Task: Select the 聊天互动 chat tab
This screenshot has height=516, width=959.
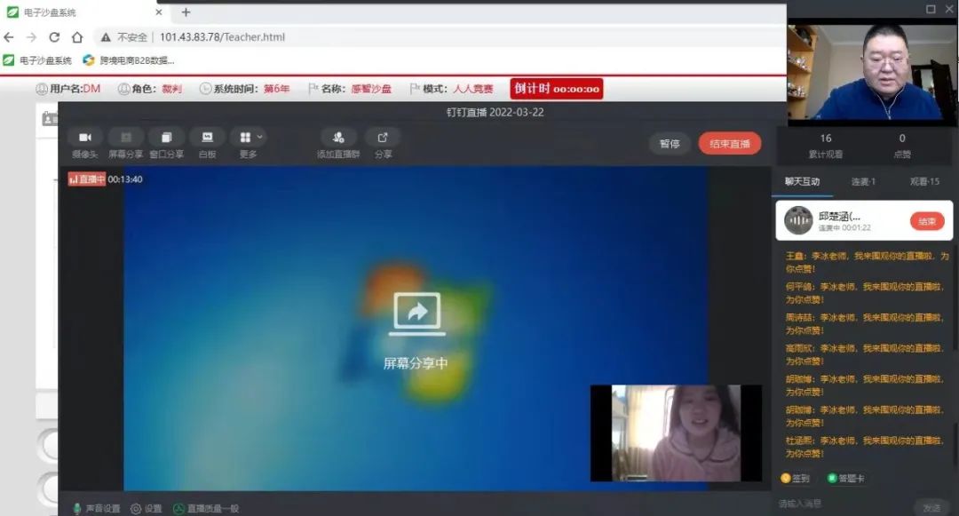Action: click(x=803, y=181)
